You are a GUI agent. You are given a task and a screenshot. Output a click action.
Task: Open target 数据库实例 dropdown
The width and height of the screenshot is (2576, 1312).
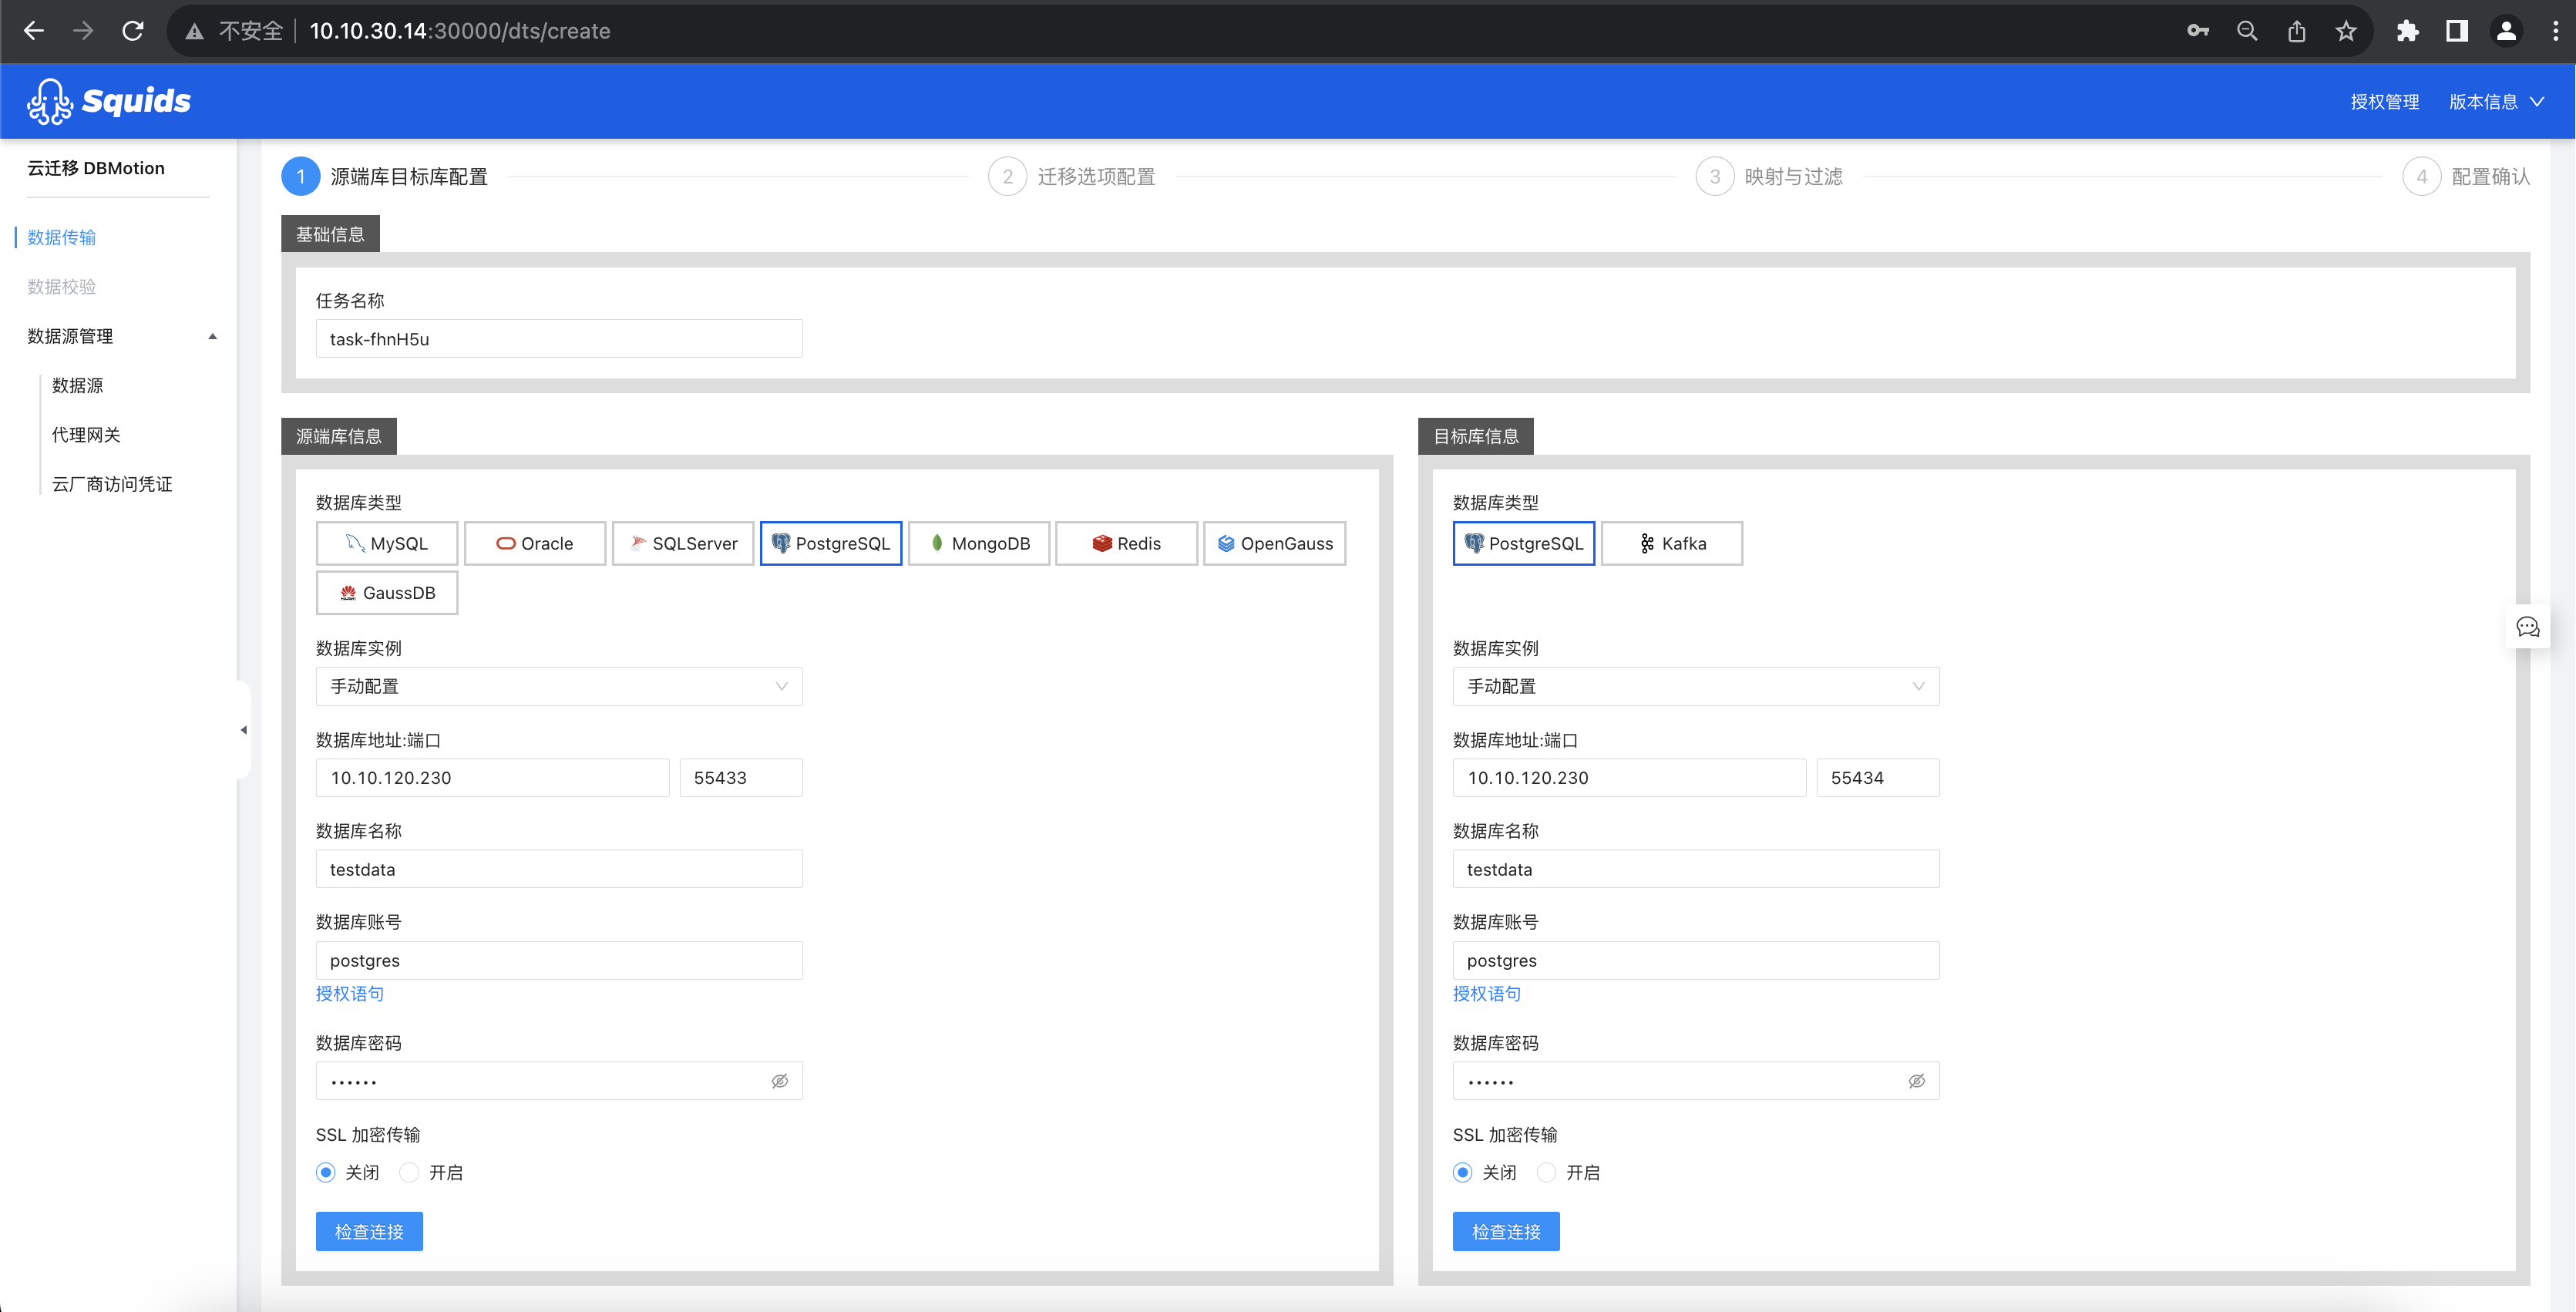point(1696,686)
